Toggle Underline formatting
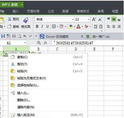The image size is (124, 118). (47, 27)
